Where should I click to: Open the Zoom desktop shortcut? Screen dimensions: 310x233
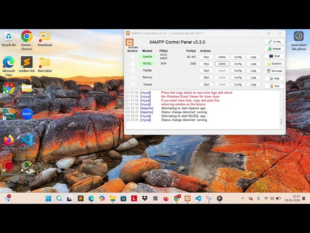[27, 115]
